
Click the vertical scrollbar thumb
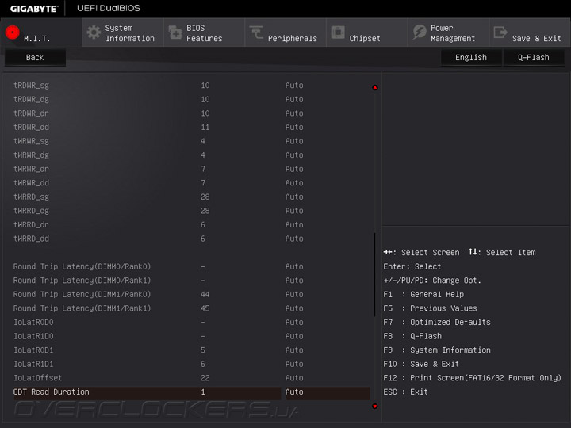point(375,273)
